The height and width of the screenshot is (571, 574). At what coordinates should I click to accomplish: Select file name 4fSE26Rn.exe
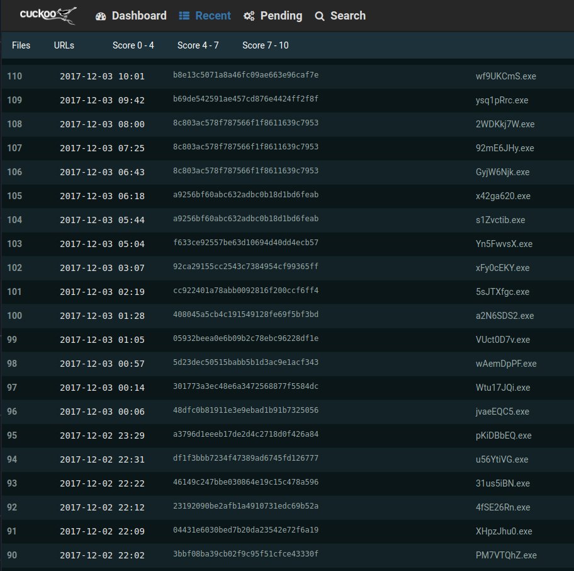(x=503, y=507)
